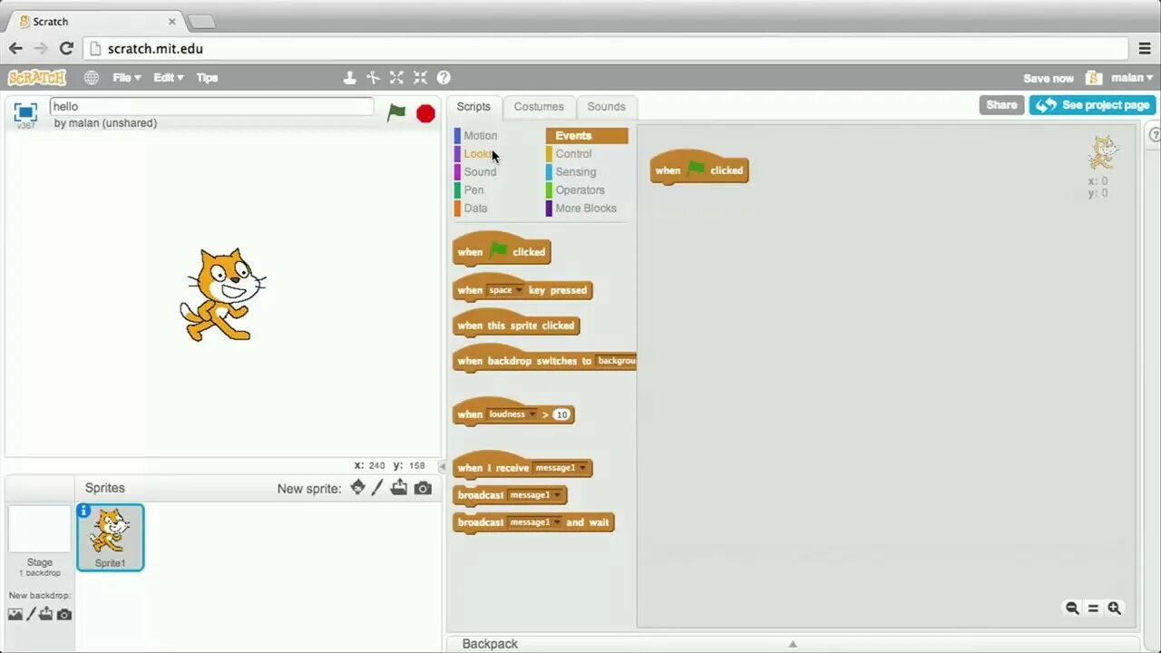The width and height of the screenshot is (1161, 653).
Task: Reset scripts area zoom
Action: tap(1093, 609)
